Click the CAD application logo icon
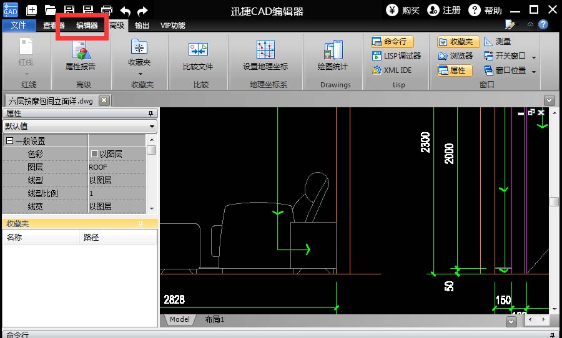The width and height of the screenshot is (562, 338). (x=10, y=10)
